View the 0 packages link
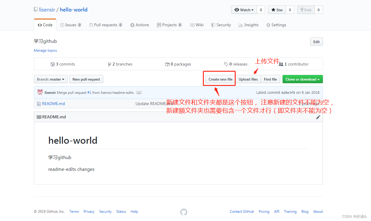This screenshot has width=371, height=221. (178, 64)
